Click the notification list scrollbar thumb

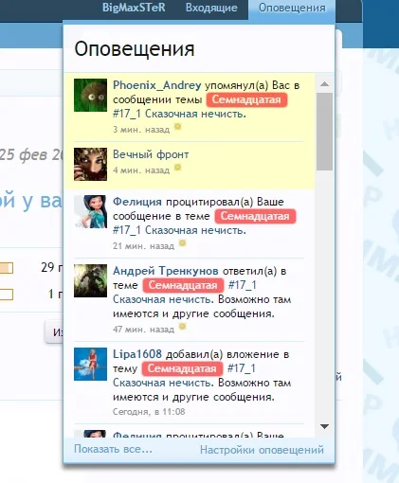[x=324, y=132]
